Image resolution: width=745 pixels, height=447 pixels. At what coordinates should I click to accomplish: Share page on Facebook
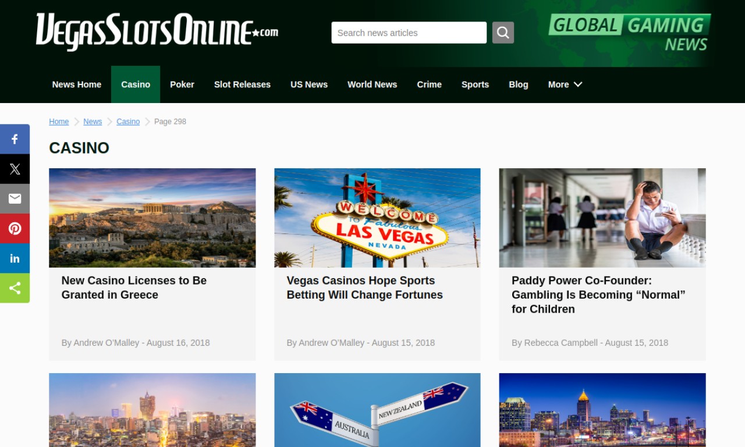15,139
